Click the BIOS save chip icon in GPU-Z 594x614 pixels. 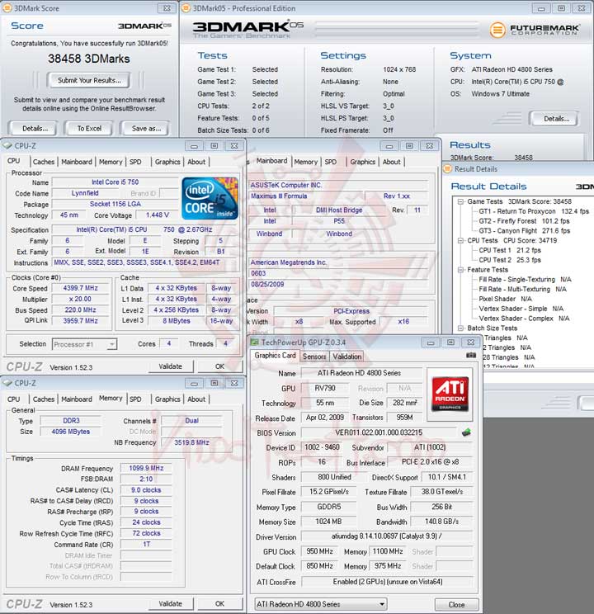coord(466,432)
